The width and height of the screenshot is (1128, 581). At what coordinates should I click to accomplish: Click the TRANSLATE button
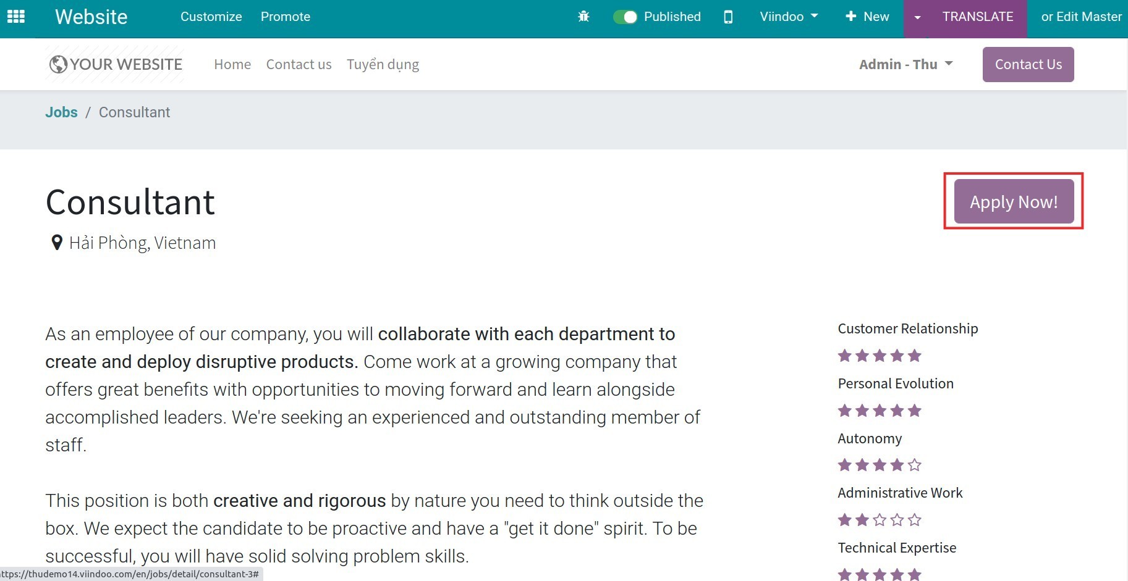[x=977, y=17]
